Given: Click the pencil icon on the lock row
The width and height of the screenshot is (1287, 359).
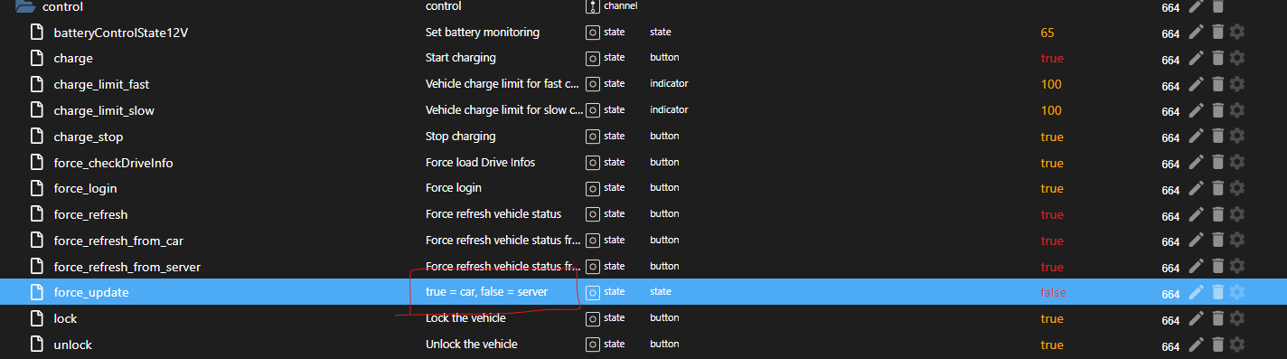Looking at the screenshot, I should [1197, 318].
